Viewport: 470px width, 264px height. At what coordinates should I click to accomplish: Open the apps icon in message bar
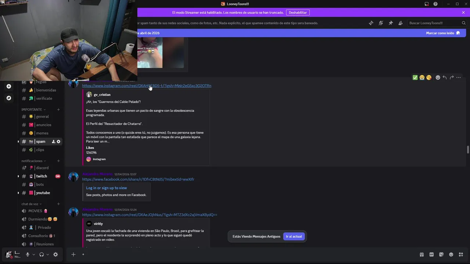(461, 254)
